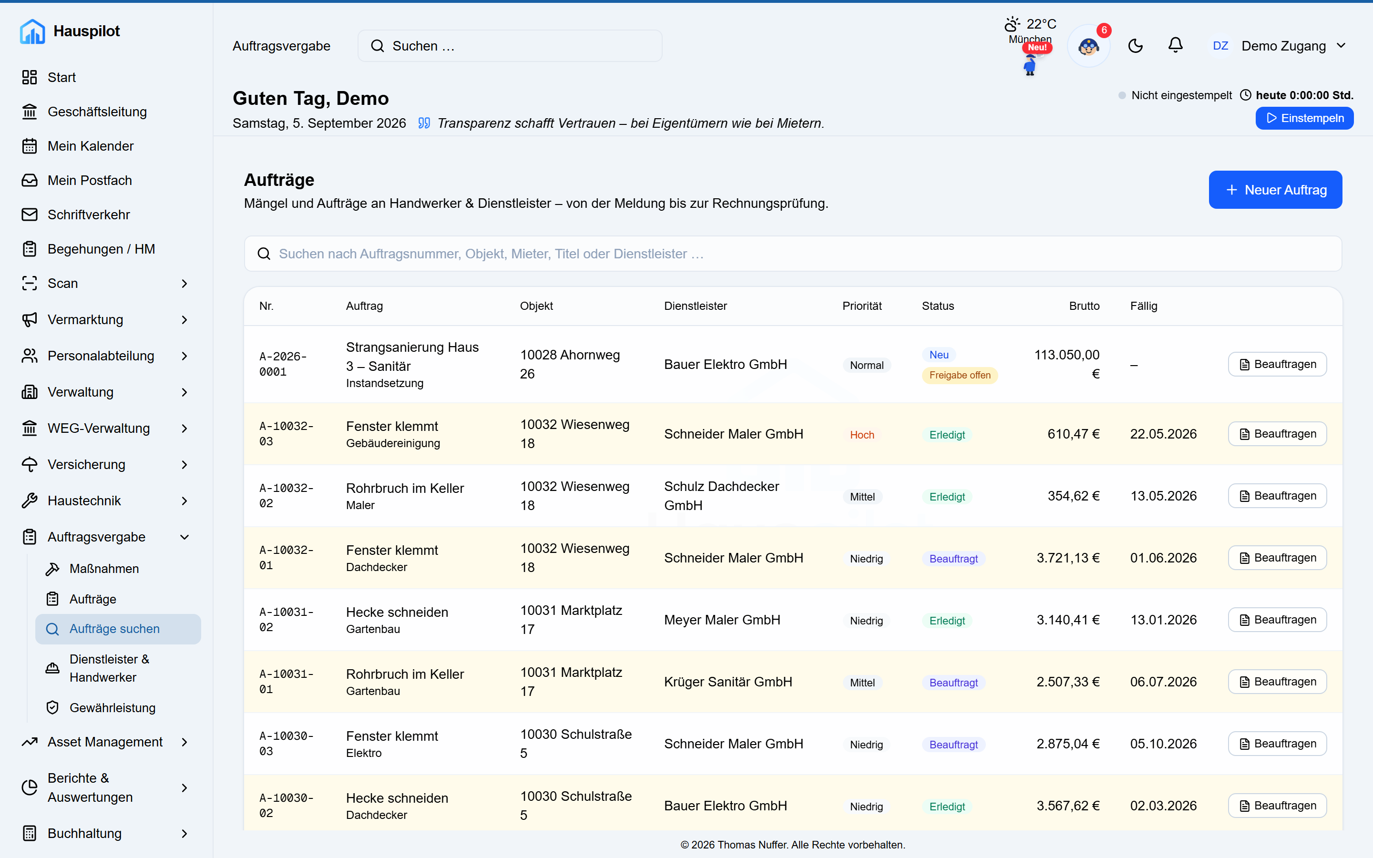Click Beauftragen for order A-2026-0001
This screenshot has width=1373, height=858.
coord(1277,364)
